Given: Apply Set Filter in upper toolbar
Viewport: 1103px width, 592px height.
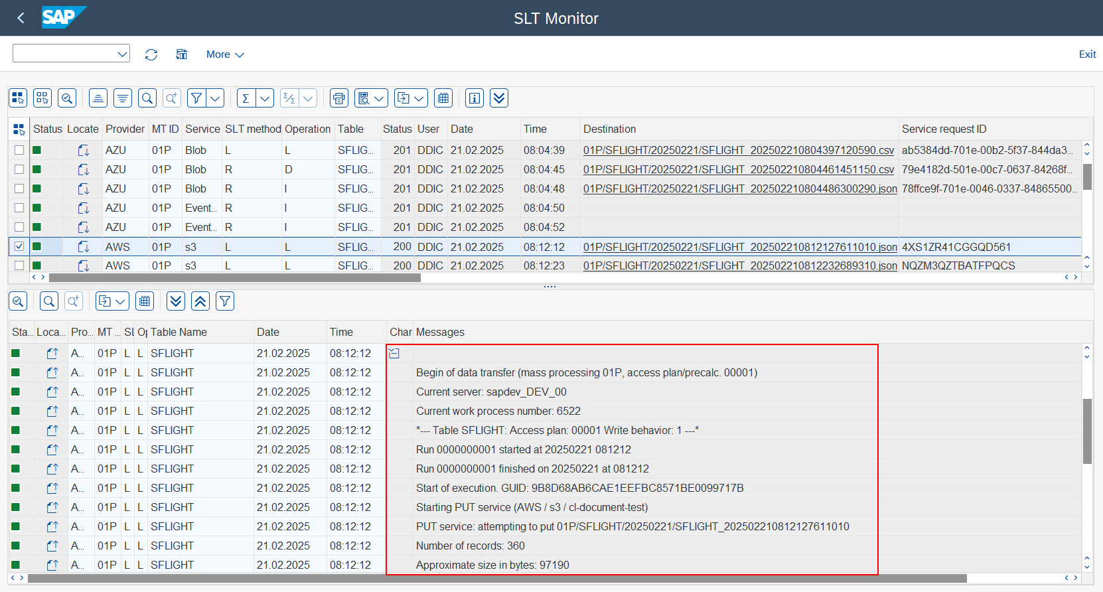Looking at the screenshot, I should coord(196,98).
